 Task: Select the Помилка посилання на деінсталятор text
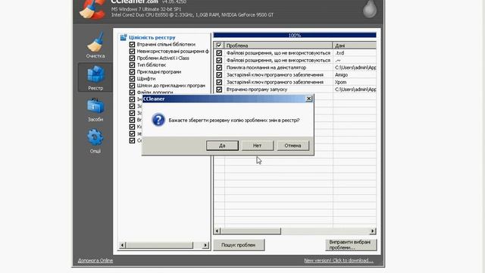click(x=266, y=67)
